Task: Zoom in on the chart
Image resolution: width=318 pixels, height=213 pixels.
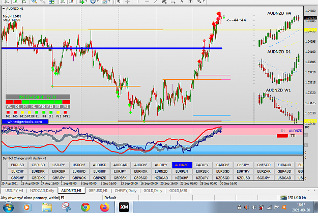Action: 34,2
